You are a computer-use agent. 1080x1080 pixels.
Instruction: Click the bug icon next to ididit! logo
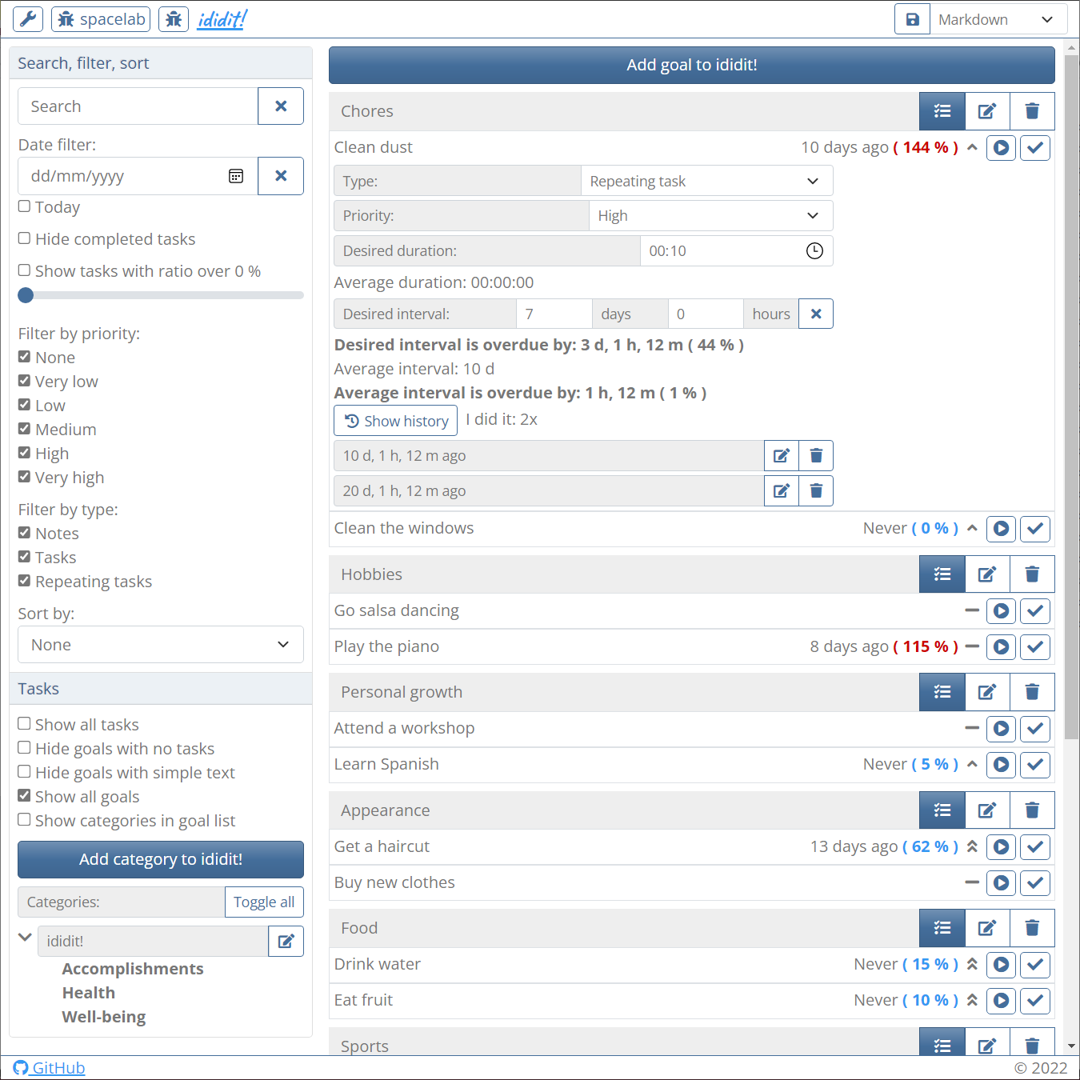[x=174, y=19]
